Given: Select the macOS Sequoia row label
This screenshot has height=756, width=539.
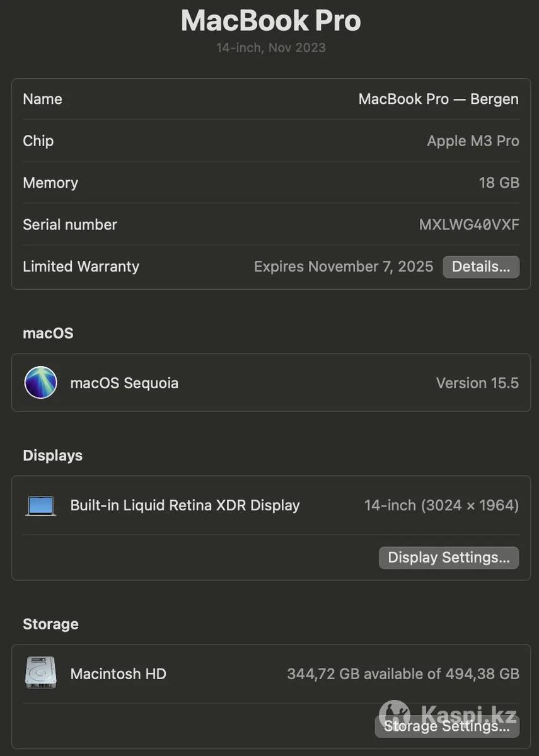Looking at the screenshot, I should point(124,383).
